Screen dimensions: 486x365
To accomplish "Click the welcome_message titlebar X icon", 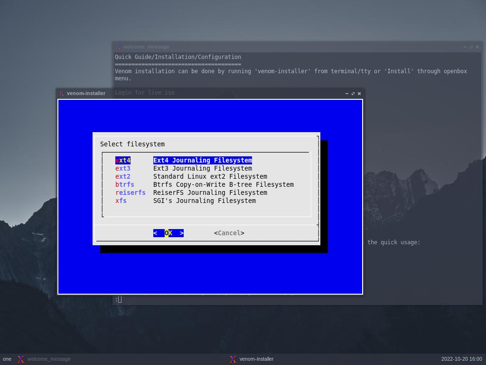I will pyautogui.click(x=118, y=47).
